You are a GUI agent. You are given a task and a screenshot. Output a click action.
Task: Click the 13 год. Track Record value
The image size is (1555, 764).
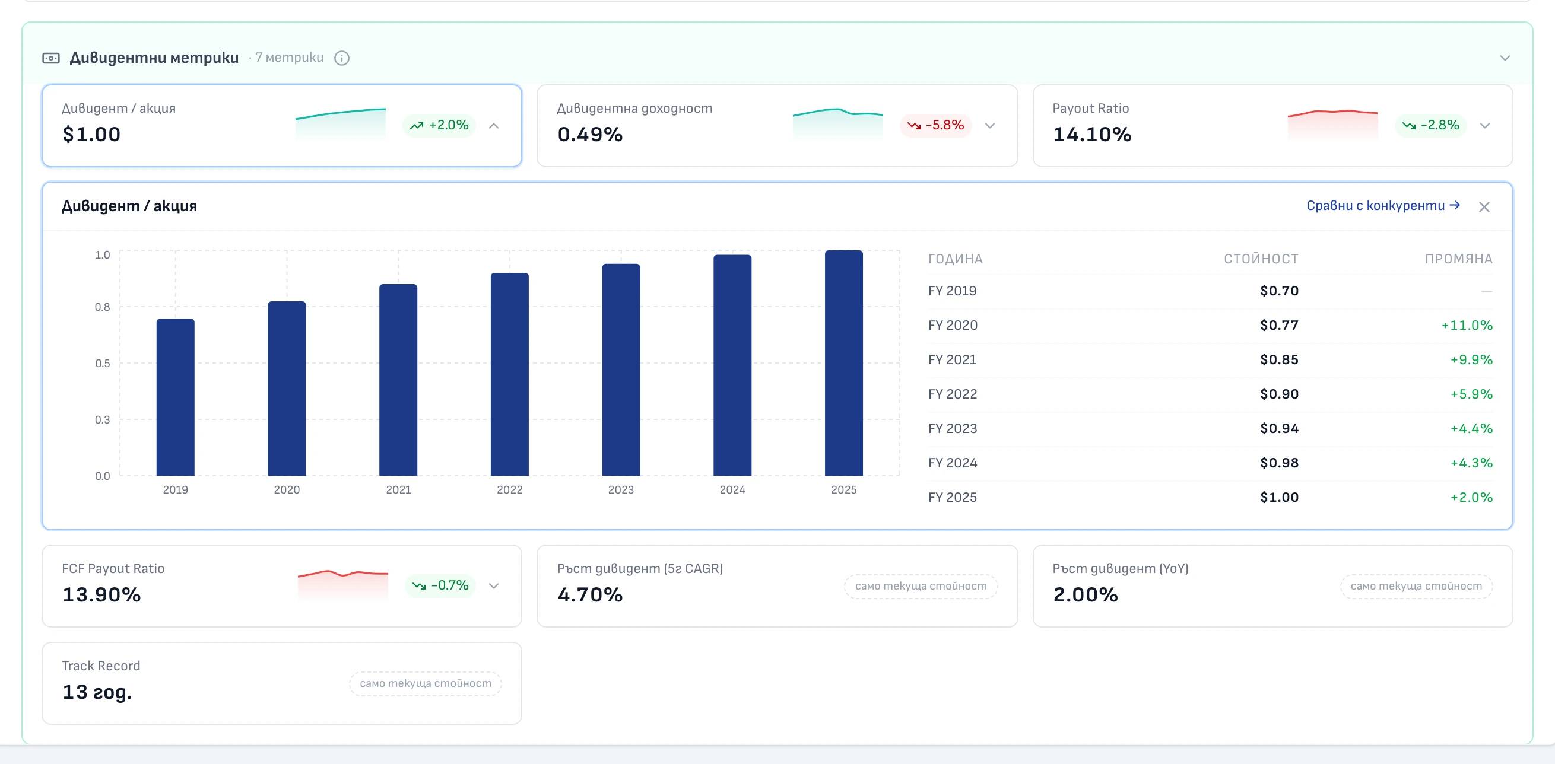97,692
